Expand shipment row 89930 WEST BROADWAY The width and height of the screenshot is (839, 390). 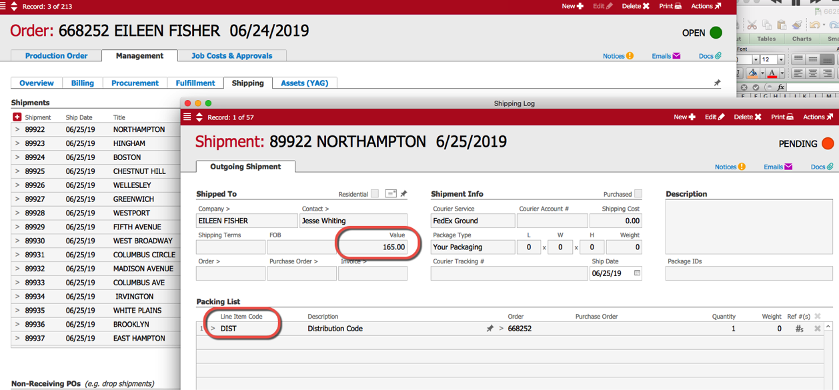point(17,241)
